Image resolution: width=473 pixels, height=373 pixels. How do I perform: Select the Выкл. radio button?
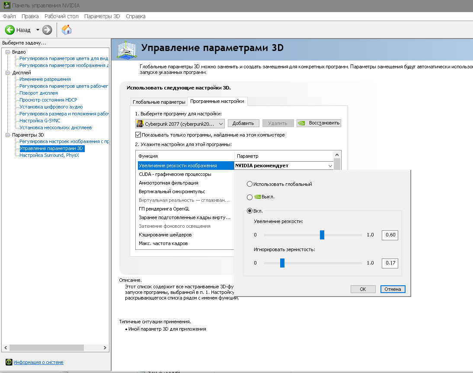(249, 197)
